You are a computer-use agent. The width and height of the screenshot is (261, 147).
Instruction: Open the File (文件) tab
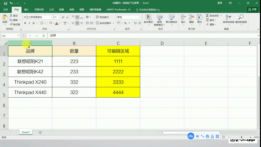pyautogui.click(x=6, y=10)
